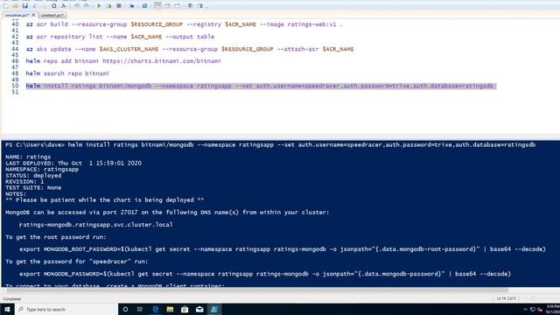Launch Microsoft Edge from taskbar

[x=155, y=309]
